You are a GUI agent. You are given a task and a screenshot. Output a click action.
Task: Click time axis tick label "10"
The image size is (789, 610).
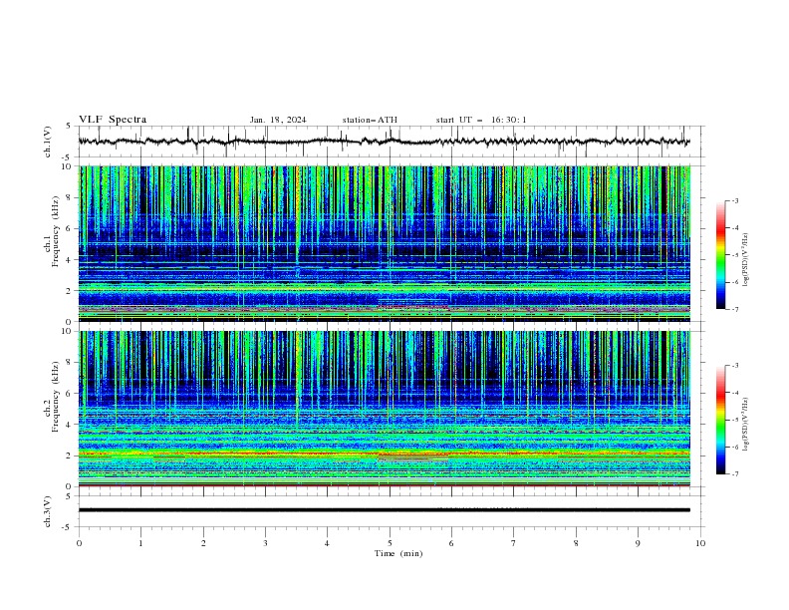tap(700, 543)
